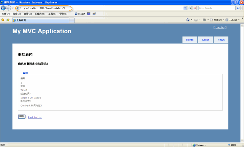Viewport: 244px width, 147px height.
Task: Open Favorites Center star icon
Action: pyautogui.click(x=3, y=20)
